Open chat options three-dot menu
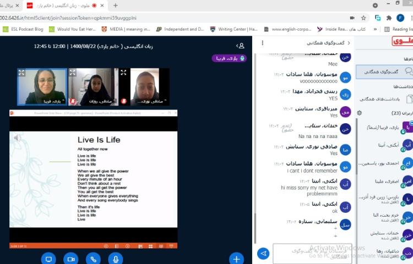Image resolution: width=413 pixels, height=264 pixels. coord(262,43)
